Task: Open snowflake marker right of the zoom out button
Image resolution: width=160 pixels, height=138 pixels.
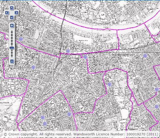Action: click(33, 67)
